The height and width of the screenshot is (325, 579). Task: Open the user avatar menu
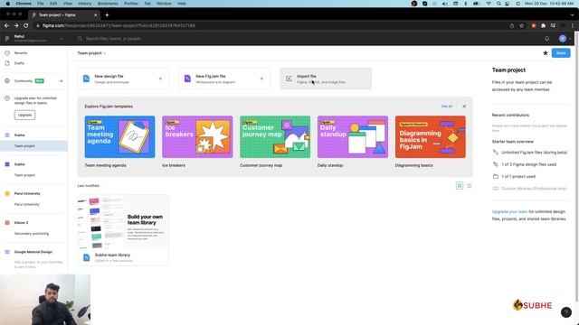click(x=563, y=39)
